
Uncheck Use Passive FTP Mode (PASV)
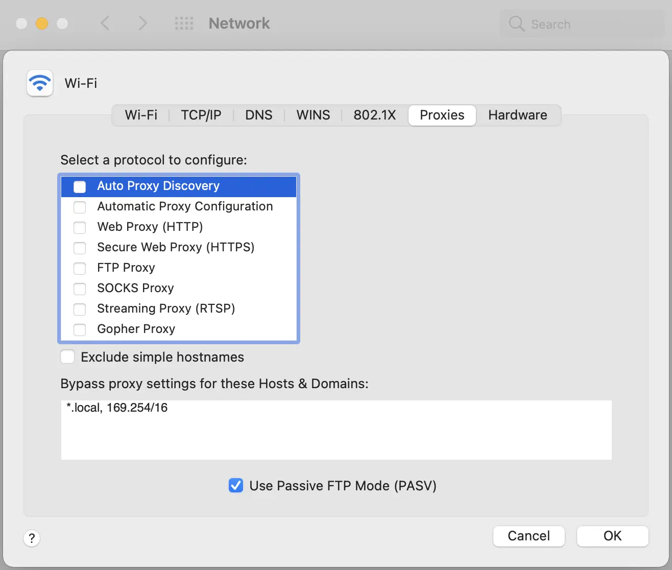click(x=236, y=485)
